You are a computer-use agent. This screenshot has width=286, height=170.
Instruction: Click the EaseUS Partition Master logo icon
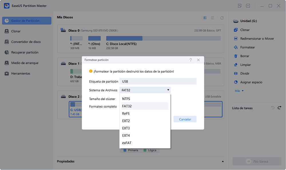tap(7, 6)
